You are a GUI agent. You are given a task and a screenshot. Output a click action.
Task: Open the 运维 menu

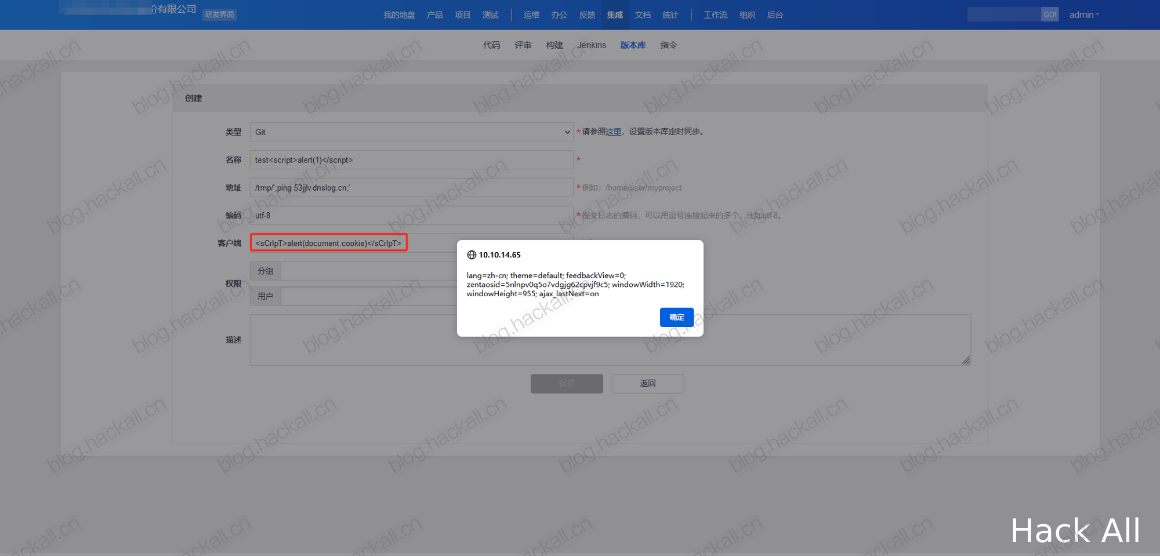[x=532, y=15]
